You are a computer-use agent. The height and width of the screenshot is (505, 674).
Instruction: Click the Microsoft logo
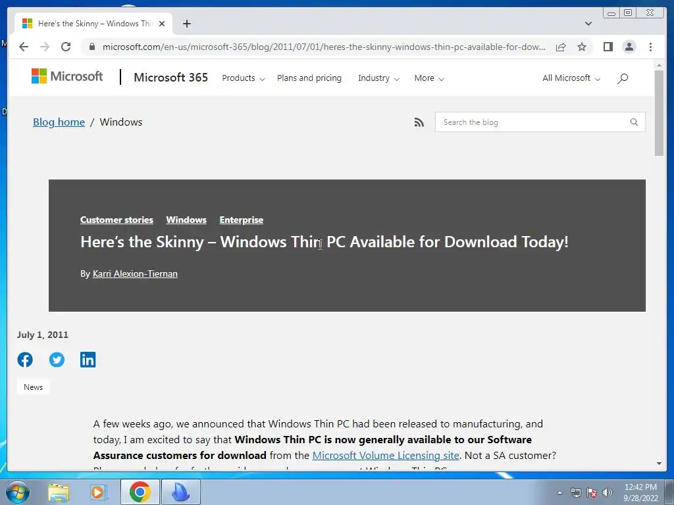[67, 76]
